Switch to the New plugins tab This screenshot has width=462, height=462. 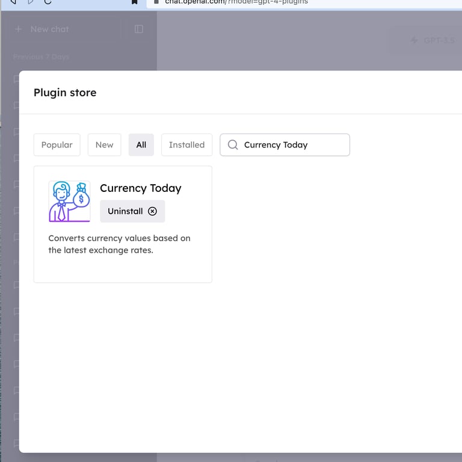coord(104,144)
